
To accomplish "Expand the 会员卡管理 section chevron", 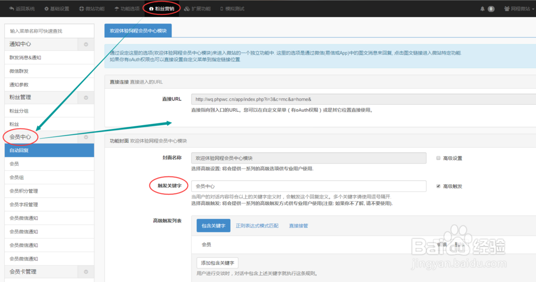I will click(x=86, y=272).
